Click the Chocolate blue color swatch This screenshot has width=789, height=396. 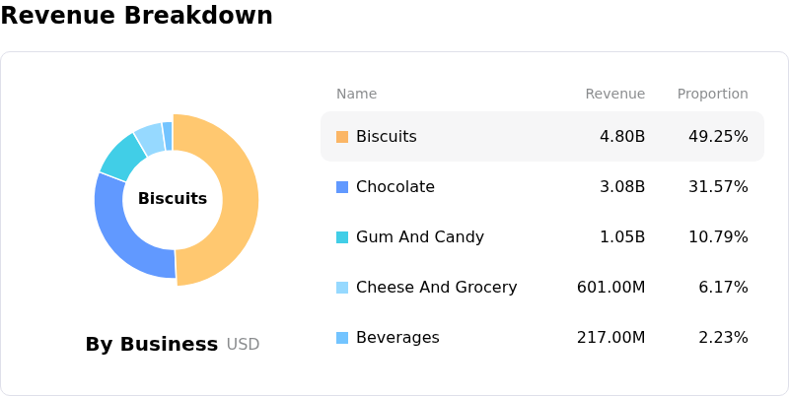click(342, 187)
